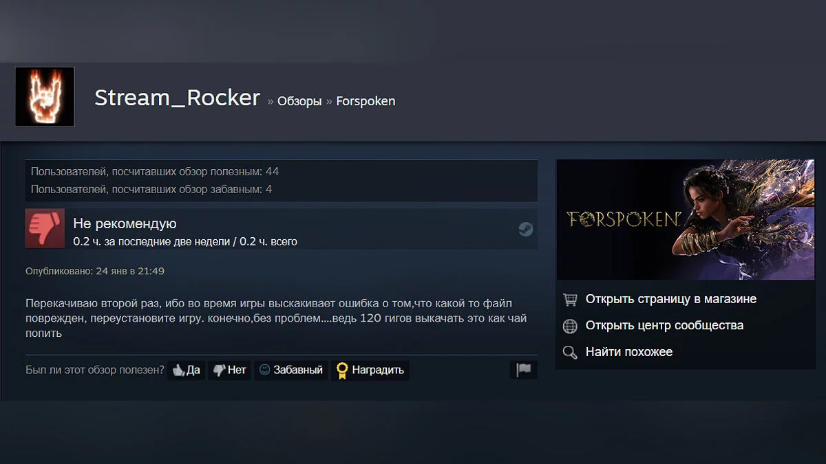Vote Нет with thumbs-down button
The width and height of the screenshot is (826, 464).
[230, 370]
